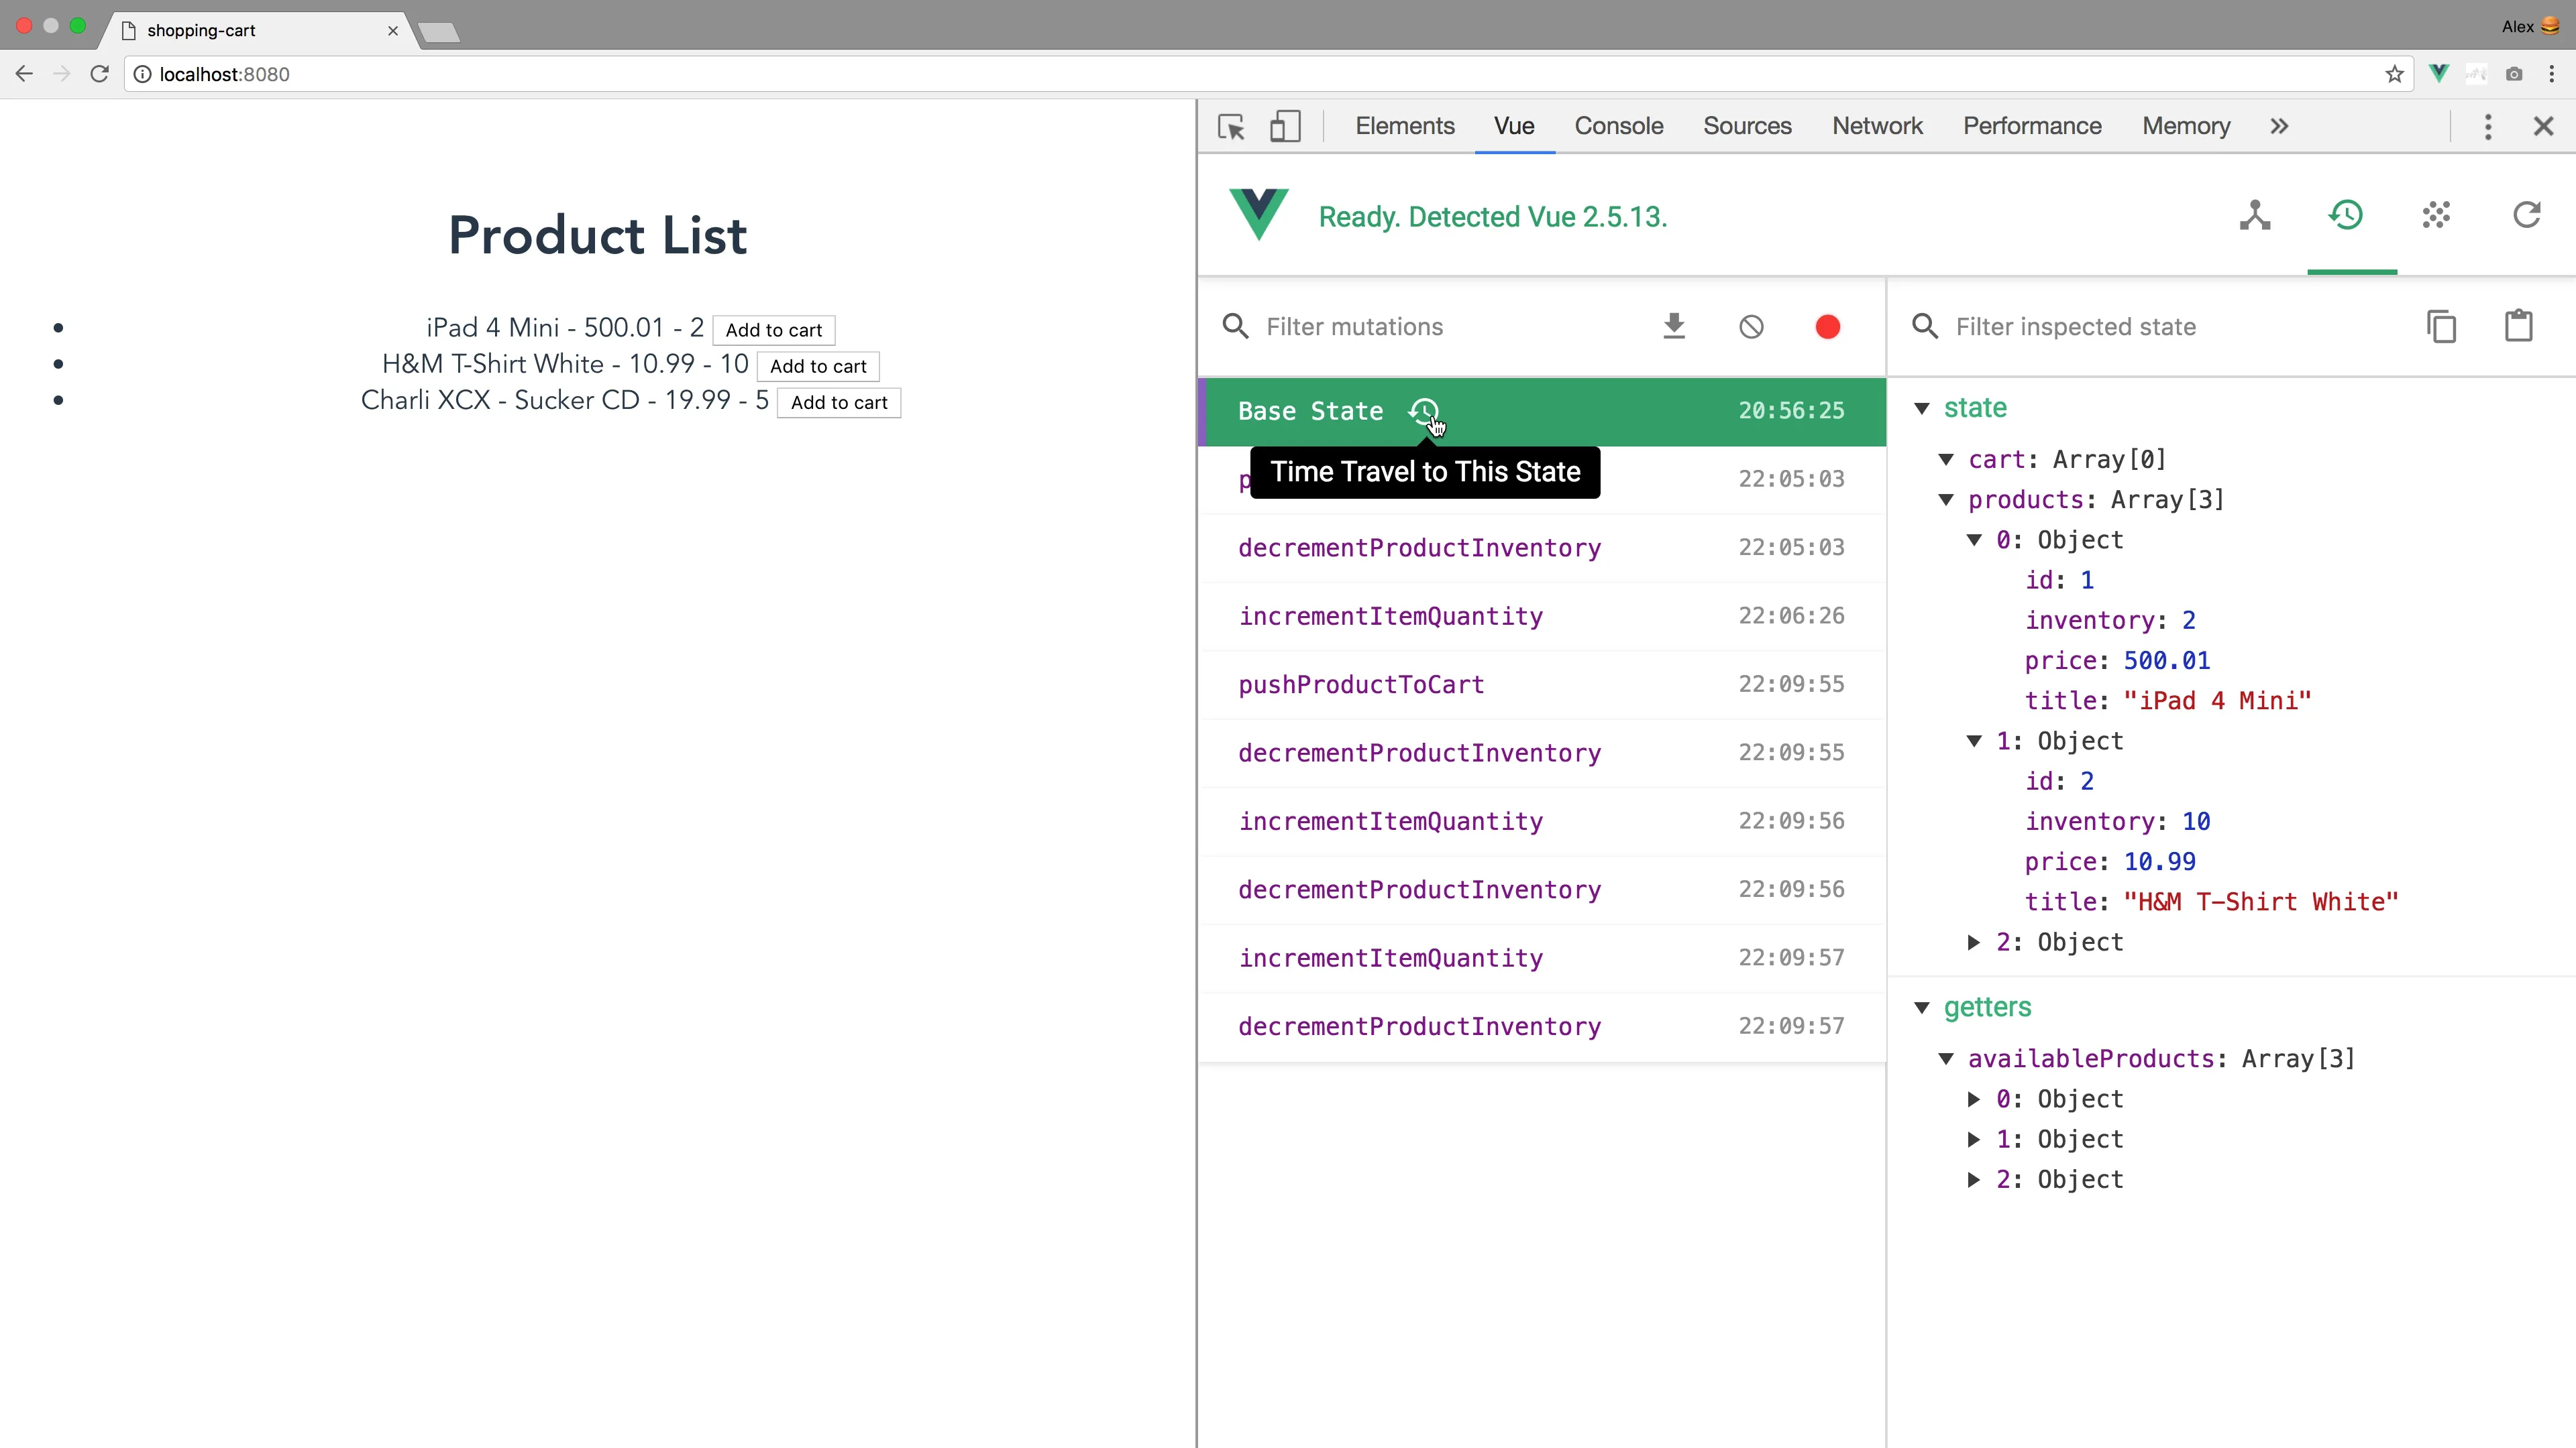Click the Vue devtools refresh icon
Screen dimensions: 2576x1448
click(2527, 216)
